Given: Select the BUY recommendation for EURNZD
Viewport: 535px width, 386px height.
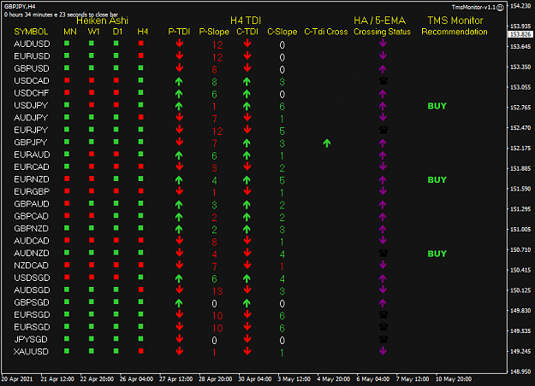Looking at the screenshot, I should pyautogui.click(x=437, y=179).
